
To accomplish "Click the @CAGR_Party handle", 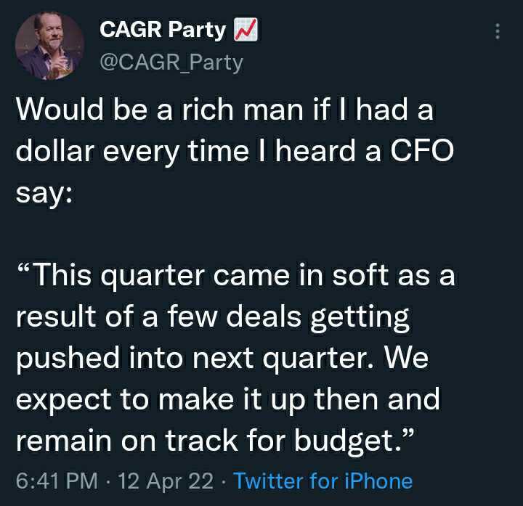I will pos(171,63).
